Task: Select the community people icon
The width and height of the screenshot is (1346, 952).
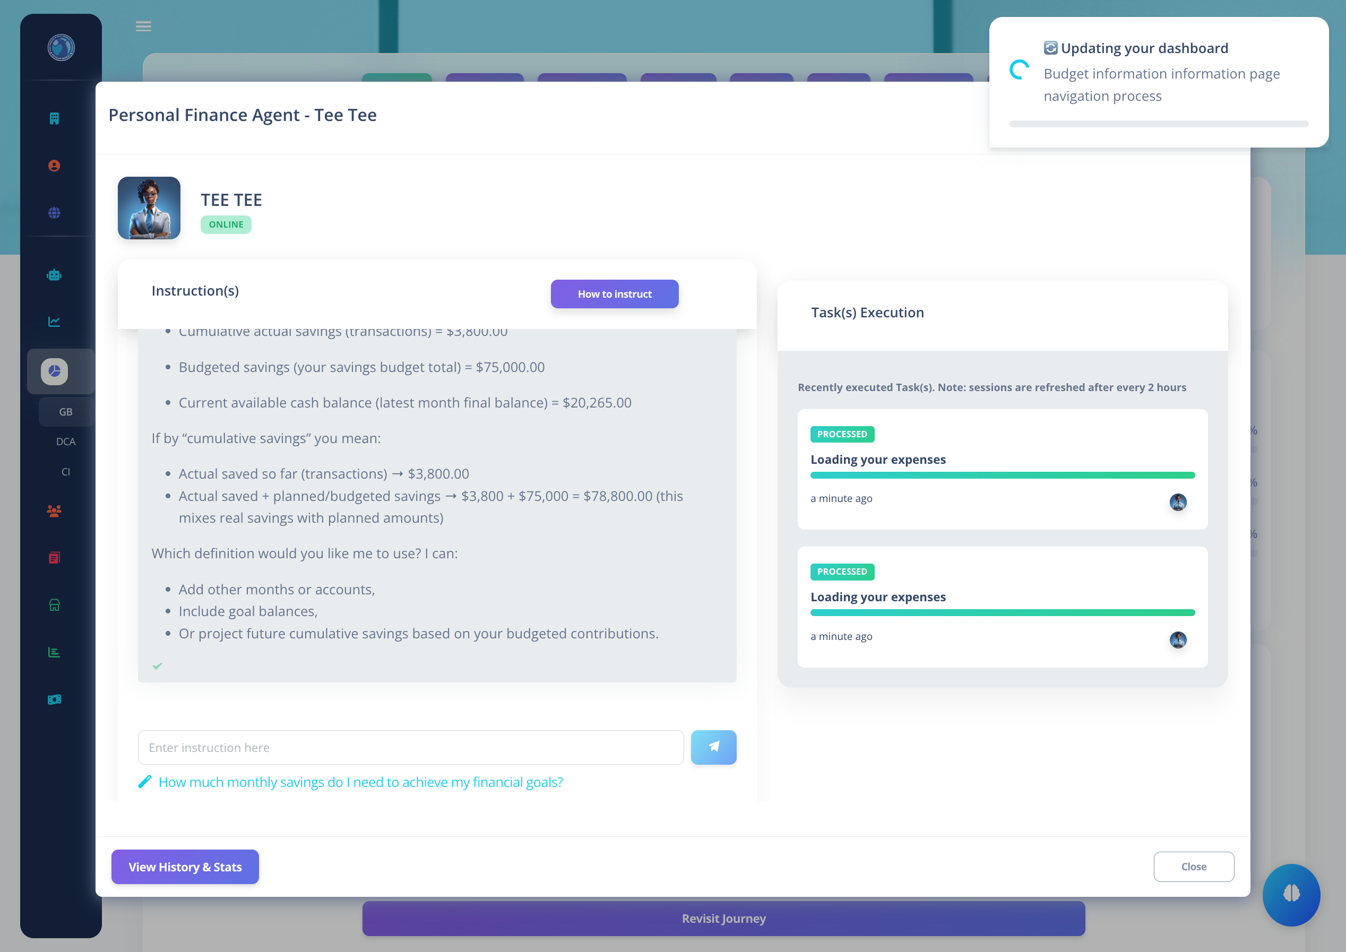Action: click(54, 512)
